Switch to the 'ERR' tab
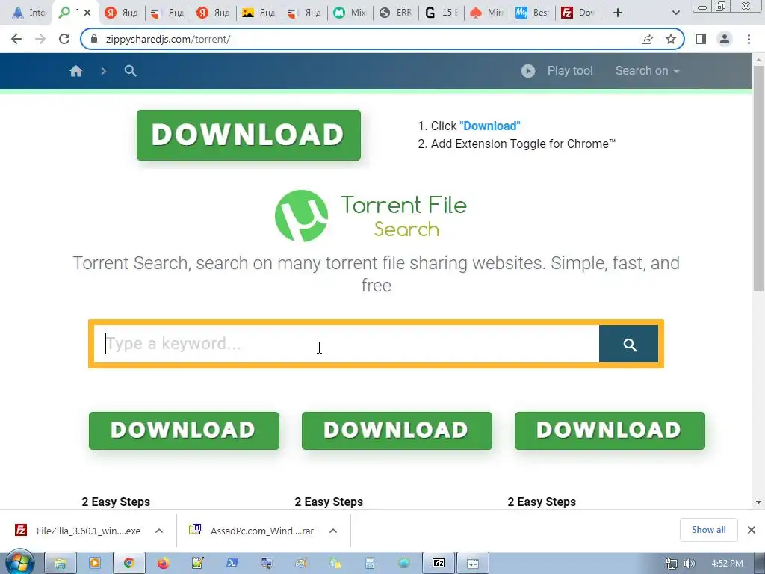The image size is (765, 574). coord(396,13)
